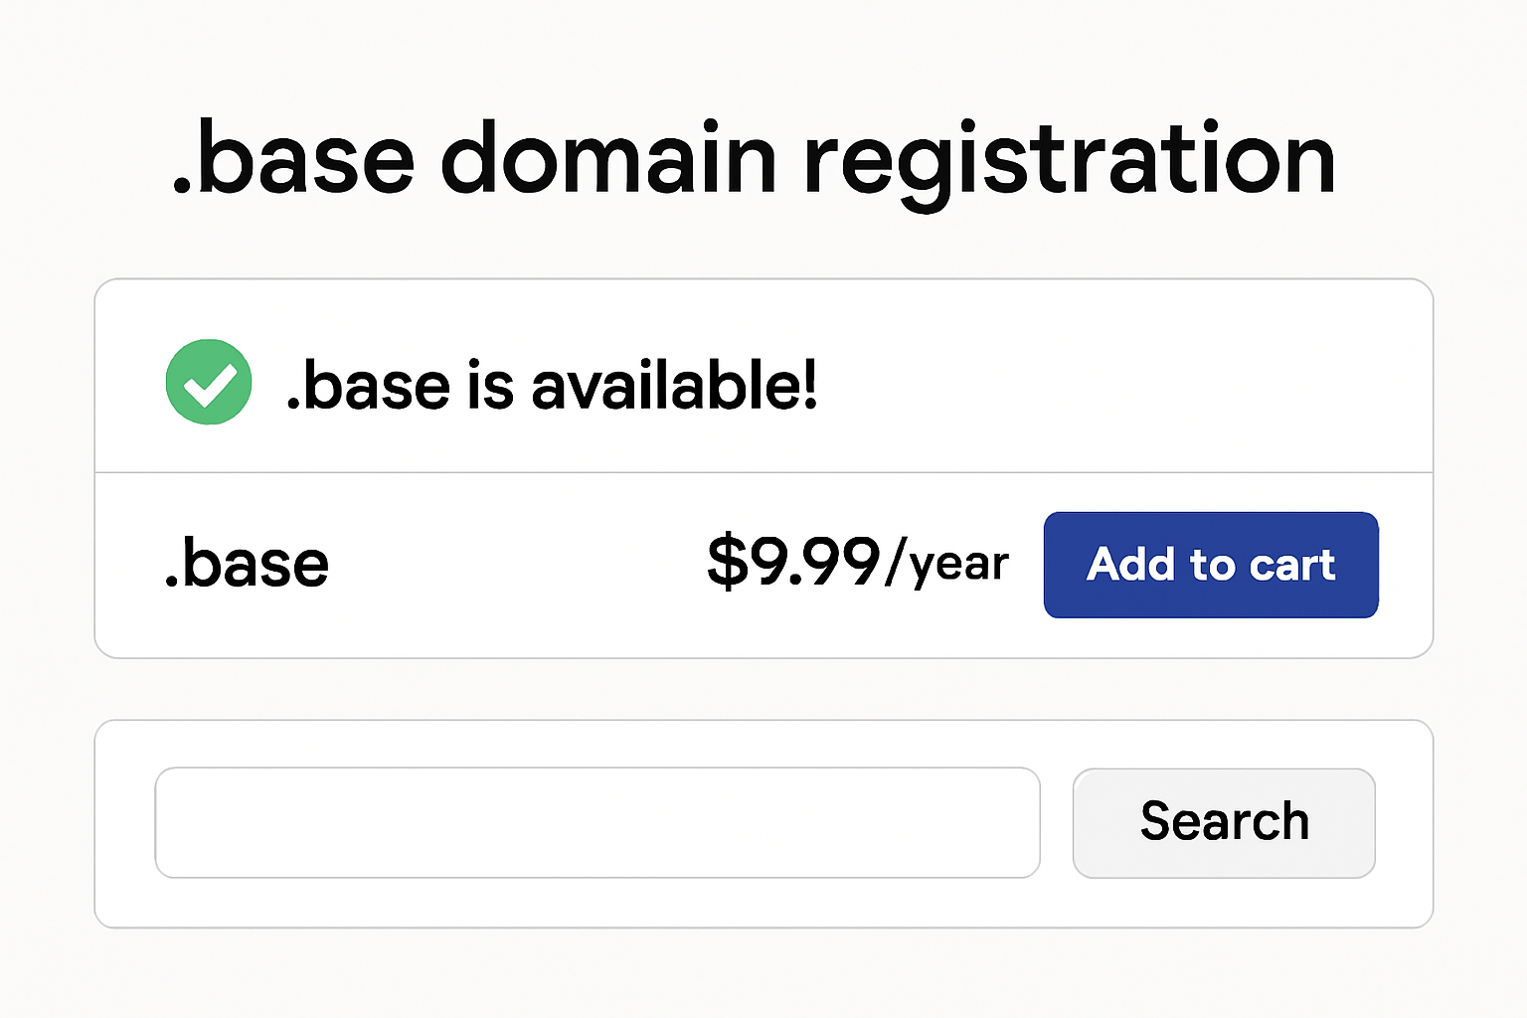Screen dimensions: 1527x1018
Task: Click the '.base domain registration' page heading
Action: [754, 159]
